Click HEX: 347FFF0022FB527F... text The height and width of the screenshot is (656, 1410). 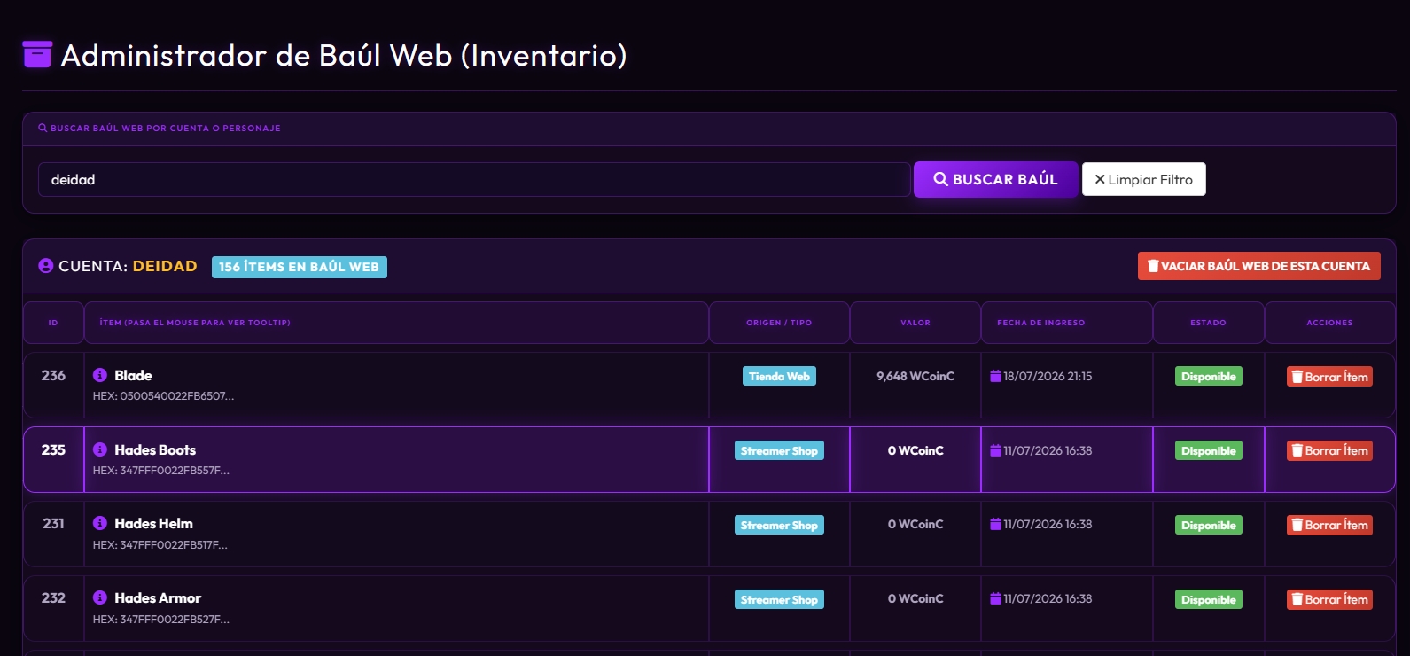coord(160,620)
